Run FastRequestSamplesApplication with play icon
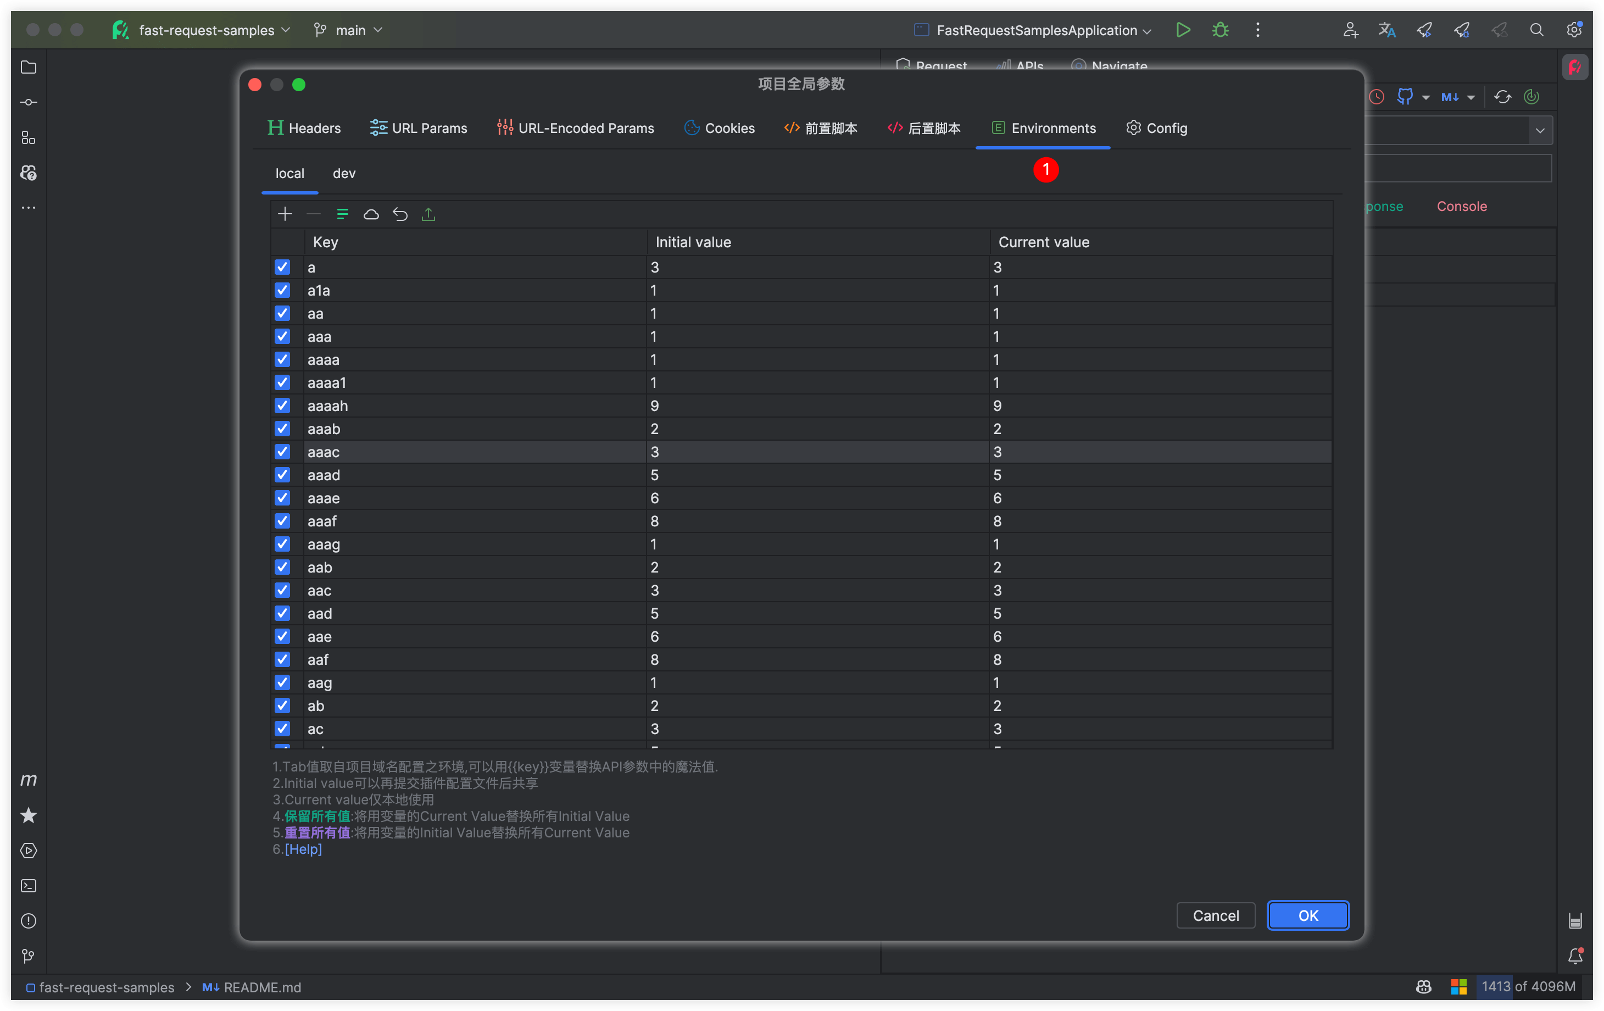The image size is (1604, 1011). point(1183,30)
